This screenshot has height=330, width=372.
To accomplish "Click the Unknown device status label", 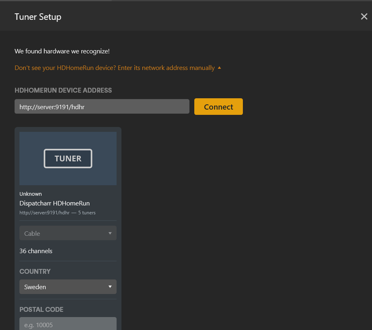I will 30,194.
